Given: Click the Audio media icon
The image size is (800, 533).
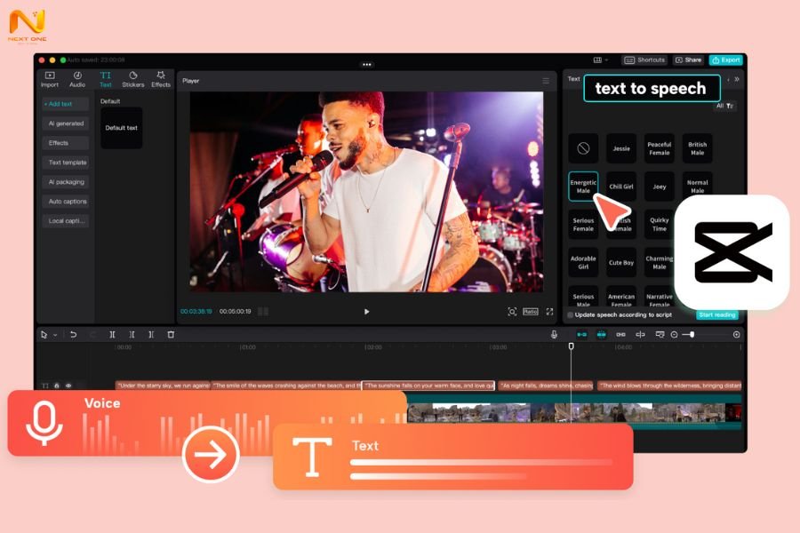Looking at the screenshot, I should click(77, 79).
